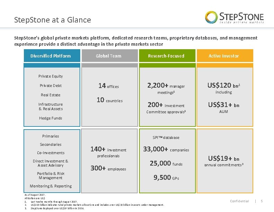Select the 'StepStone at a Glance' slide title

click(53, 20)
